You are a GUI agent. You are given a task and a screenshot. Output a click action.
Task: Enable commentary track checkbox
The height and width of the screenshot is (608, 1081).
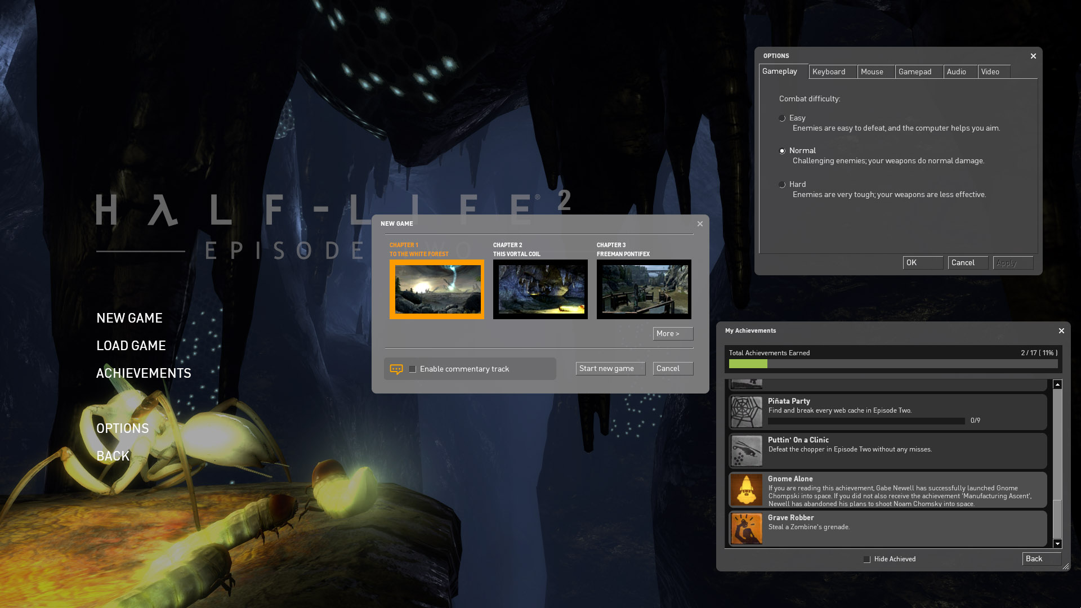click(x=413, y=369)
